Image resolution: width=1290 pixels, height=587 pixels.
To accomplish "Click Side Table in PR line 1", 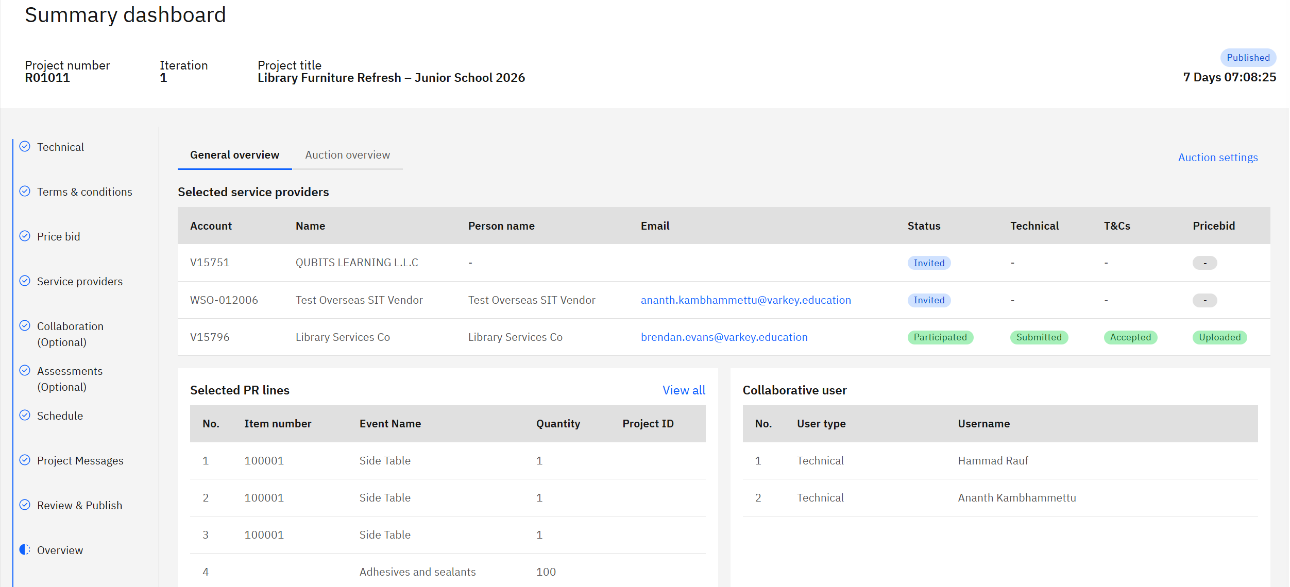I will click(x=385, y=461).
